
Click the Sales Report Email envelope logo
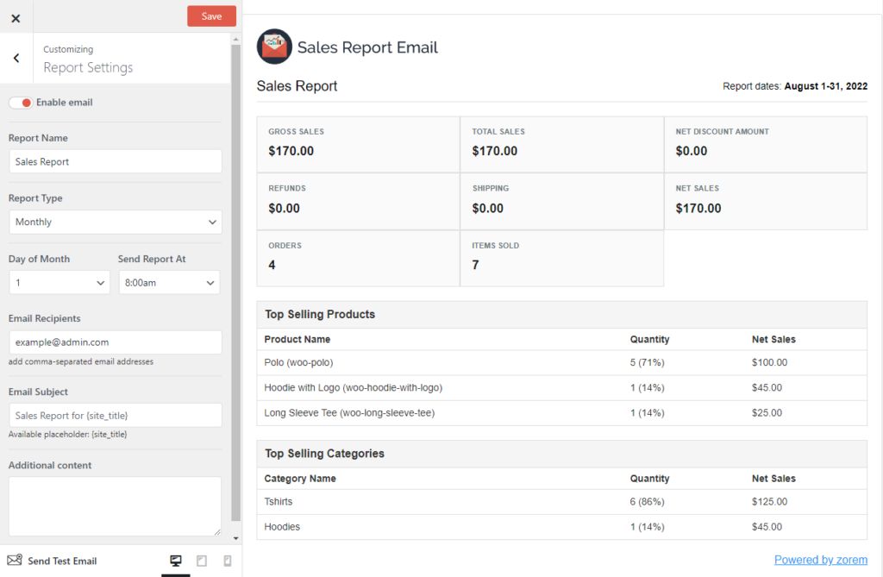(x=274, y=47)
